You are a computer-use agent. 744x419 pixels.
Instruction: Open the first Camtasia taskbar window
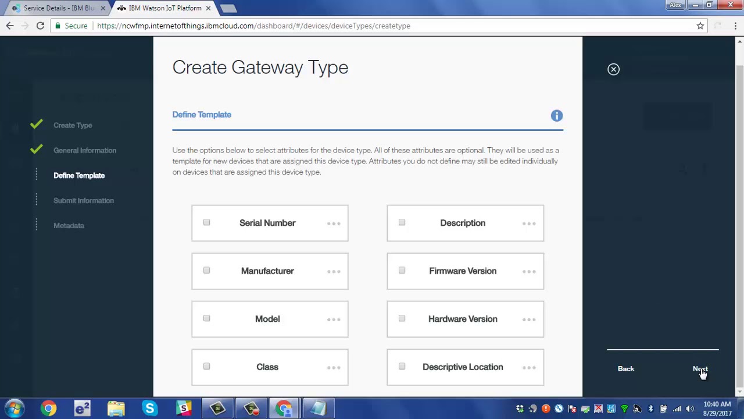(217, 409)
